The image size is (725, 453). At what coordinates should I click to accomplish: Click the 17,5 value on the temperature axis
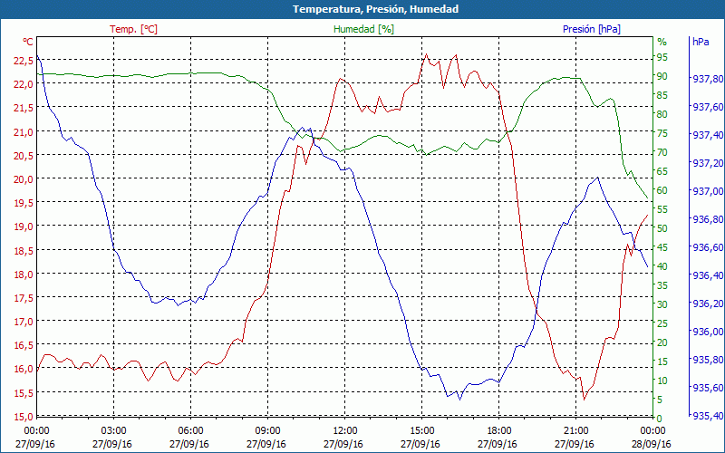point(24,298)
